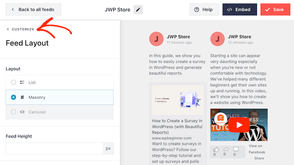The height and width of the screenshot is (165, 294).
Task: Click the first post's JWP Store avatar
Action: click(x=156, y=39)
